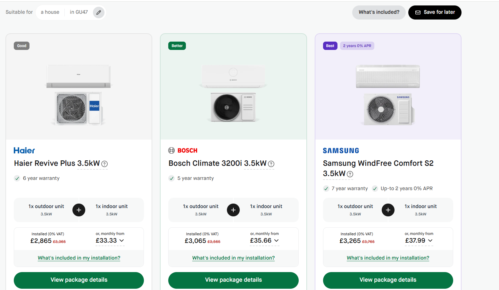Click the plus icon in the Bosch package
499x290 pixels.
pos(233,210)
